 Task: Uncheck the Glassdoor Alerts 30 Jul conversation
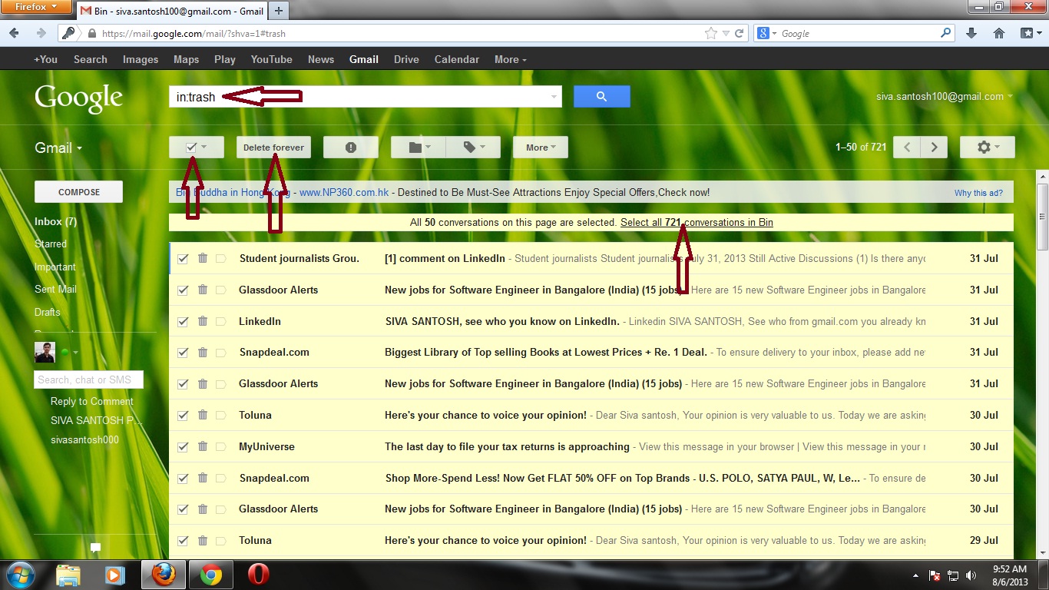coord(183,509)
